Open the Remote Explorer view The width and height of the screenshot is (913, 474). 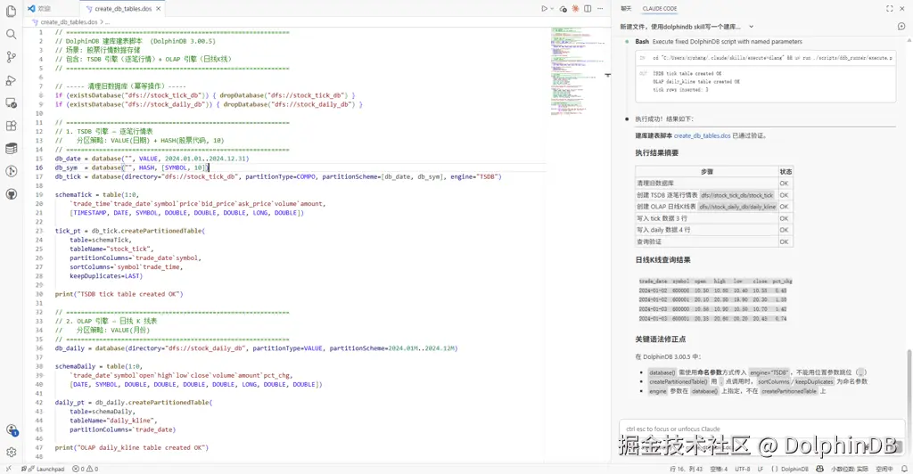[11, 103]
